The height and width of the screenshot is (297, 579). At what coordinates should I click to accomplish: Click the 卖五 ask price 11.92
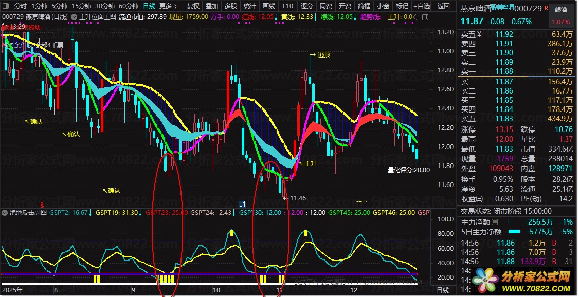pos(504,34)
